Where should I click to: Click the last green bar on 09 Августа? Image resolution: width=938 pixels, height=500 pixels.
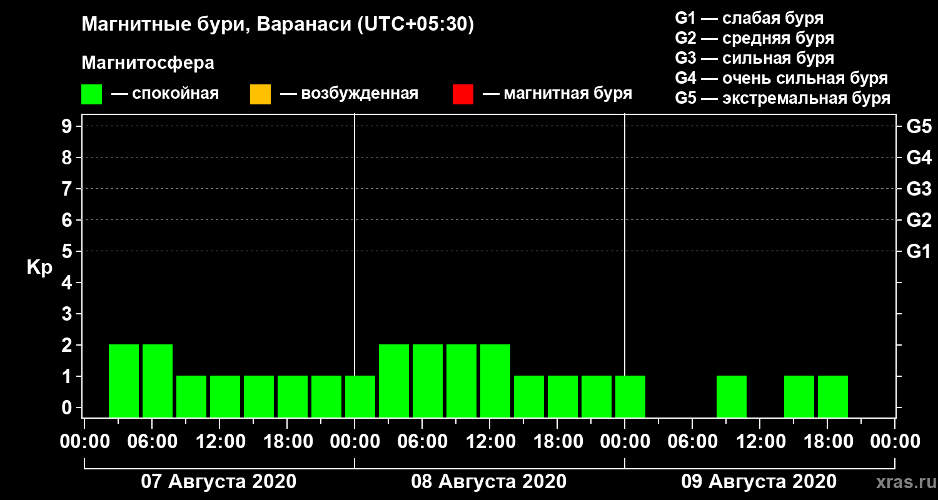tap(833, 396)
